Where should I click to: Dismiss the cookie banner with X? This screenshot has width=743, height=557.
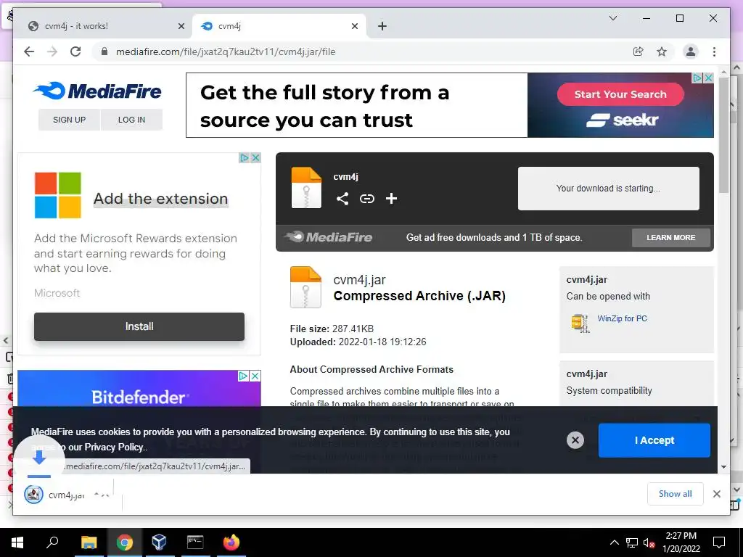[x=575, y=440]
